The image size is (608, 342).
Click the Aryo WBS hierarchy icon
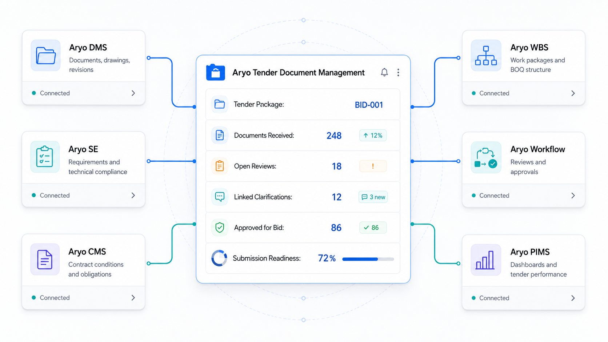(486, 56)
